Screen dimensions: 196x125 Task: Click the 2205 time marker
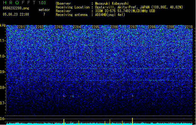[95, 27]
